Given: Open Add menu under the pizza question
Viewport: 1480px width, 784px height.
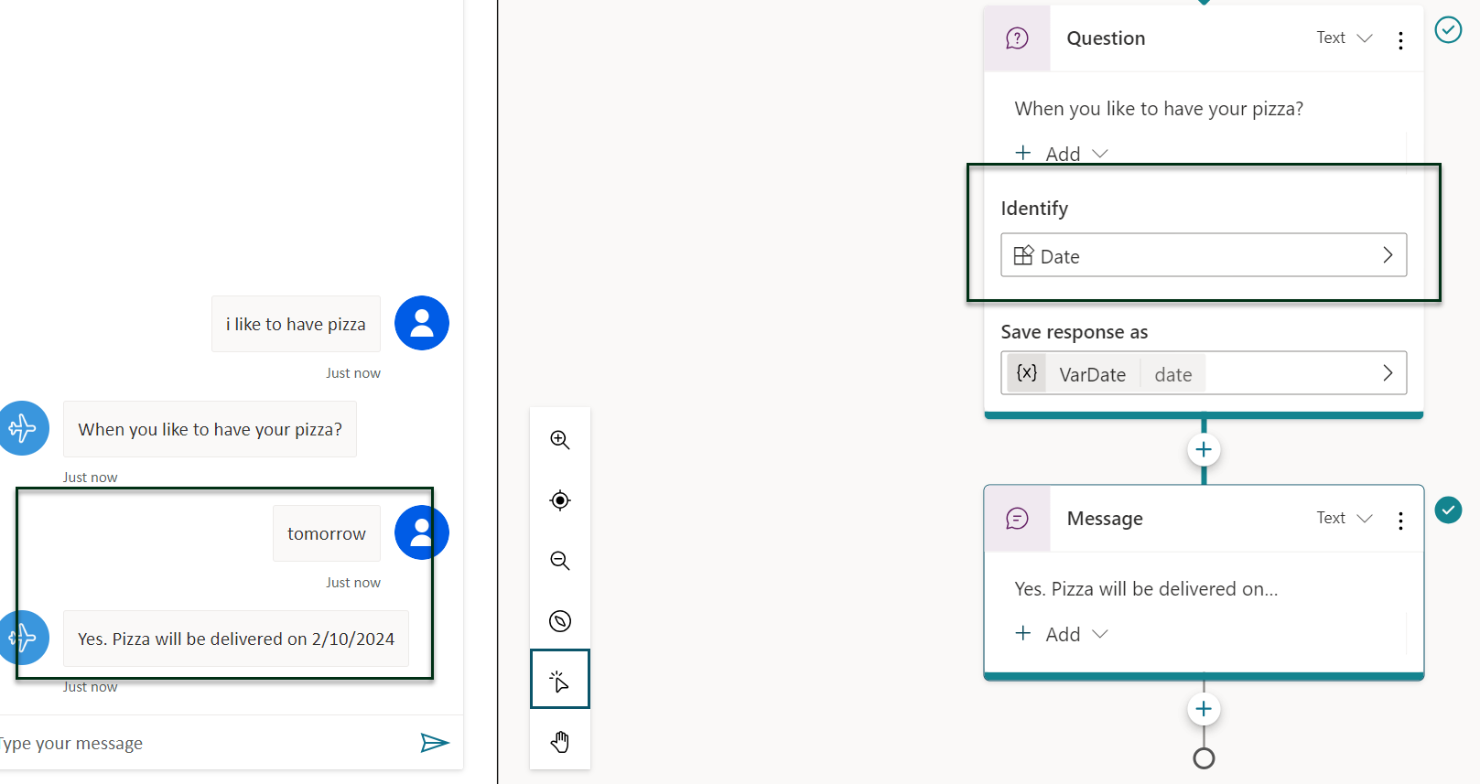Looking at the screenshot, I should tap(1062, 154).
